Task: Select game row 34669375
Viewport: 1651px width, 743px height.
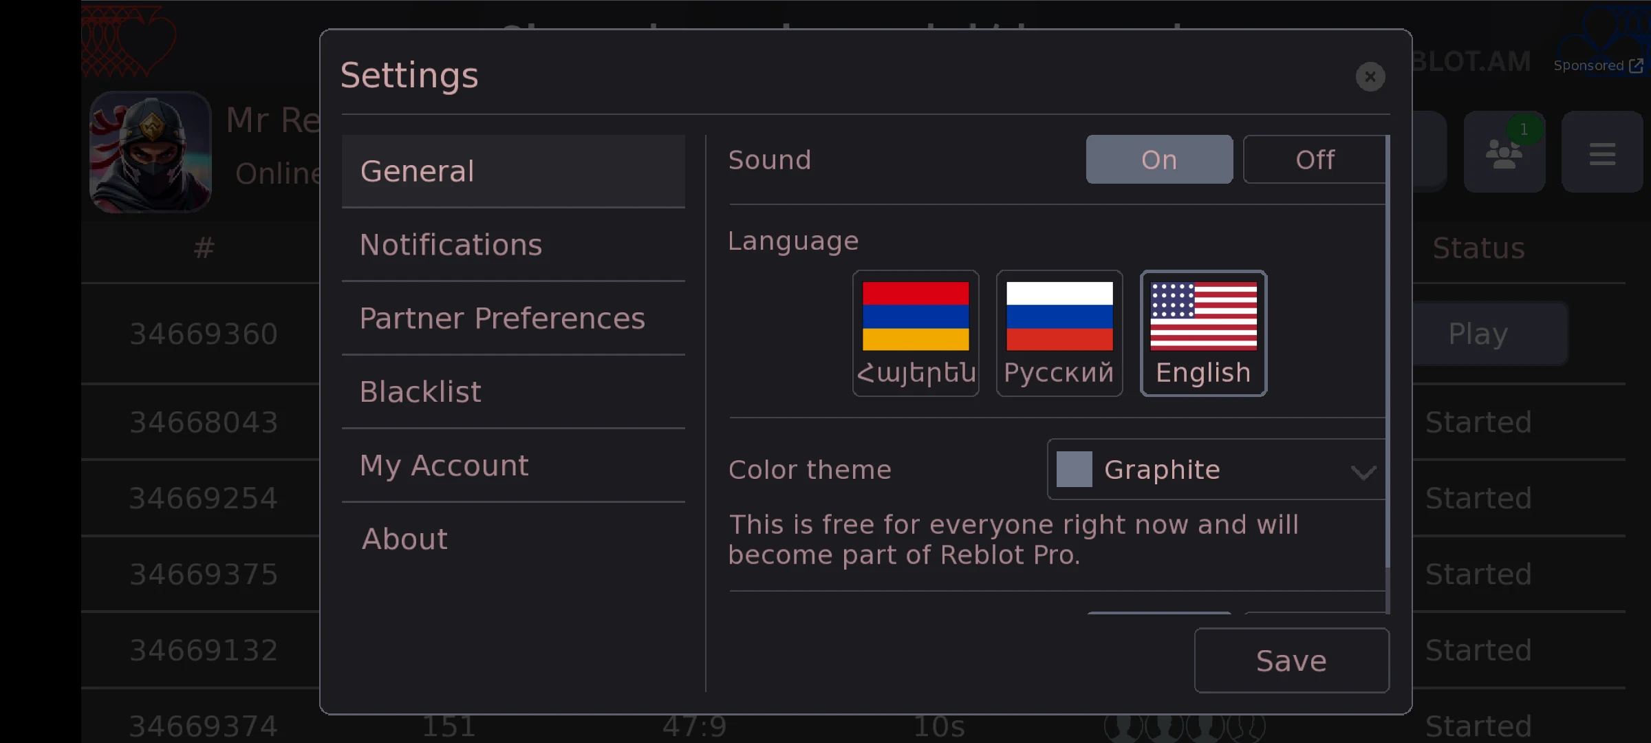Action: (204, 574)
